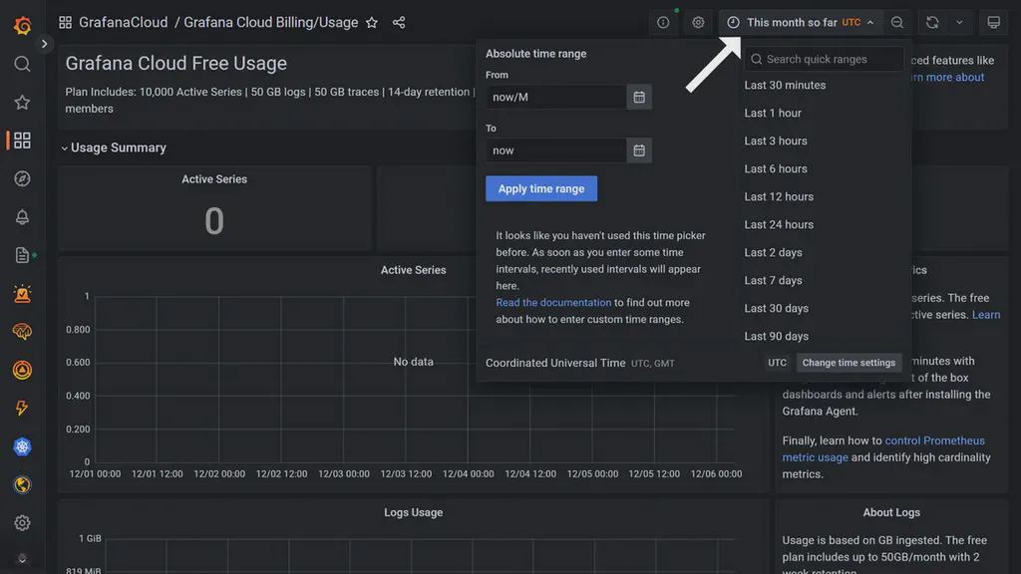The width and height of the screenshot is (1021, 574).
Task: Switch to UTC time zone in picker
Action: point(777,362)
